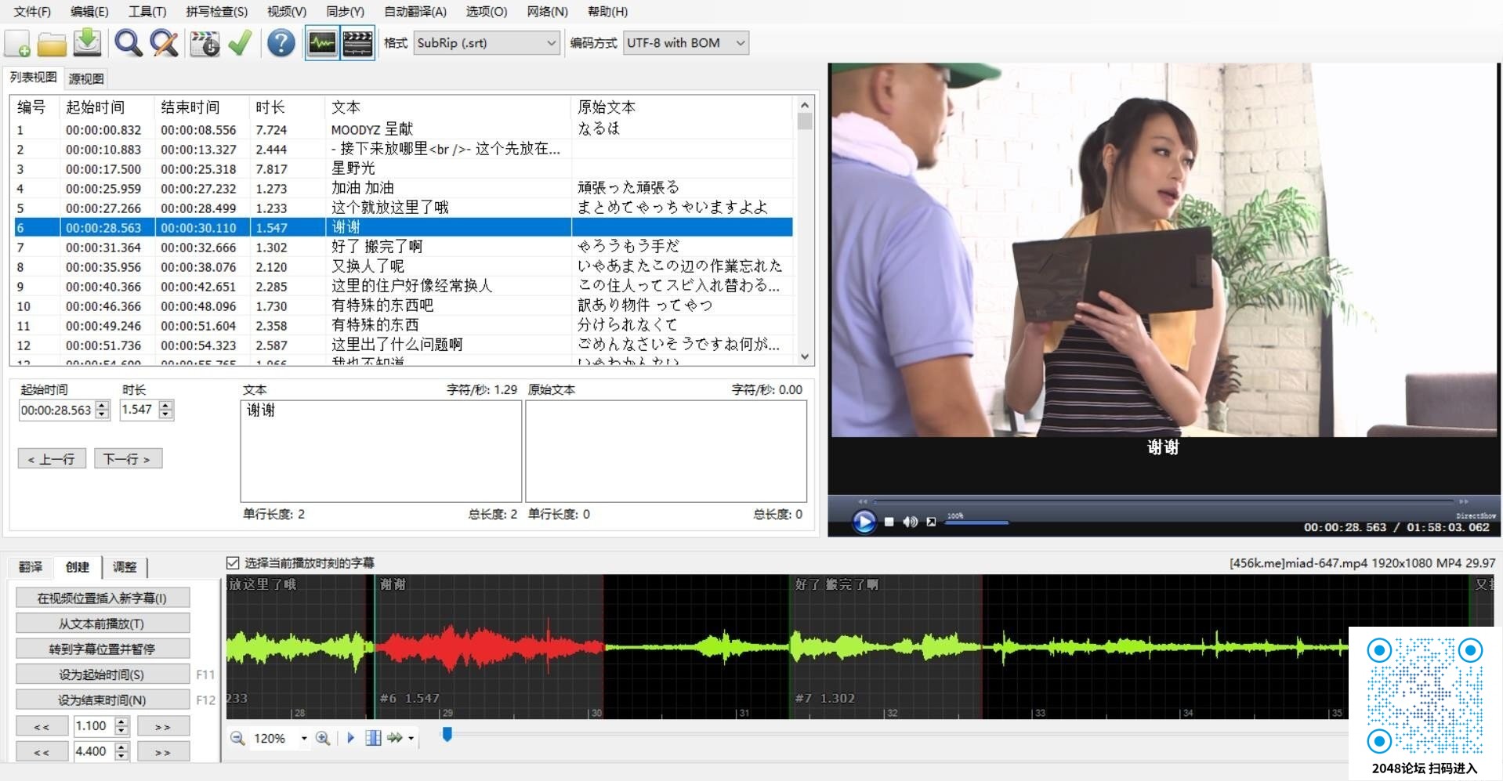Zoom in the waveform magnifier icon
The width and height of the screenshot is (1503, 781).
click(x=322, y=738)
